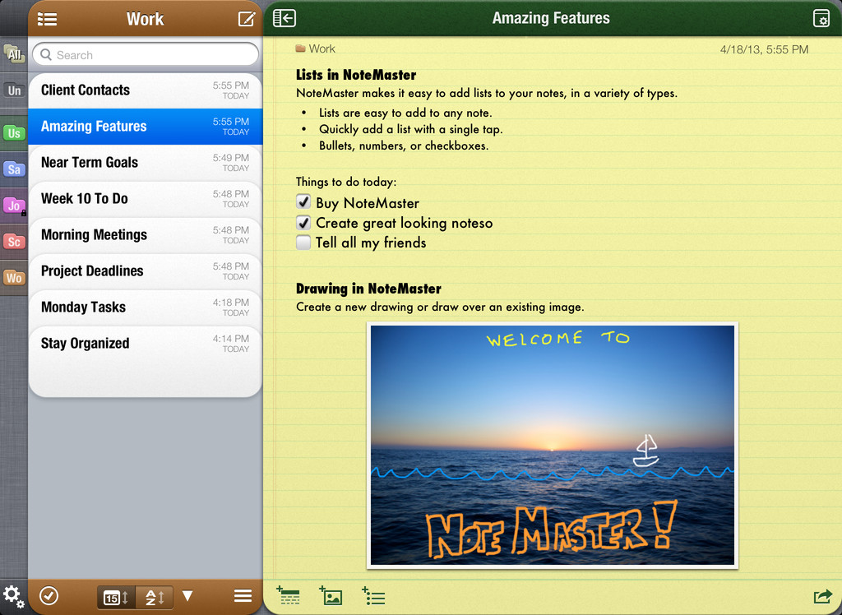Select the orange Wo folder tab
Viewport: 842px width, 615px height.
pyautogui.click(x=14, y=278)
